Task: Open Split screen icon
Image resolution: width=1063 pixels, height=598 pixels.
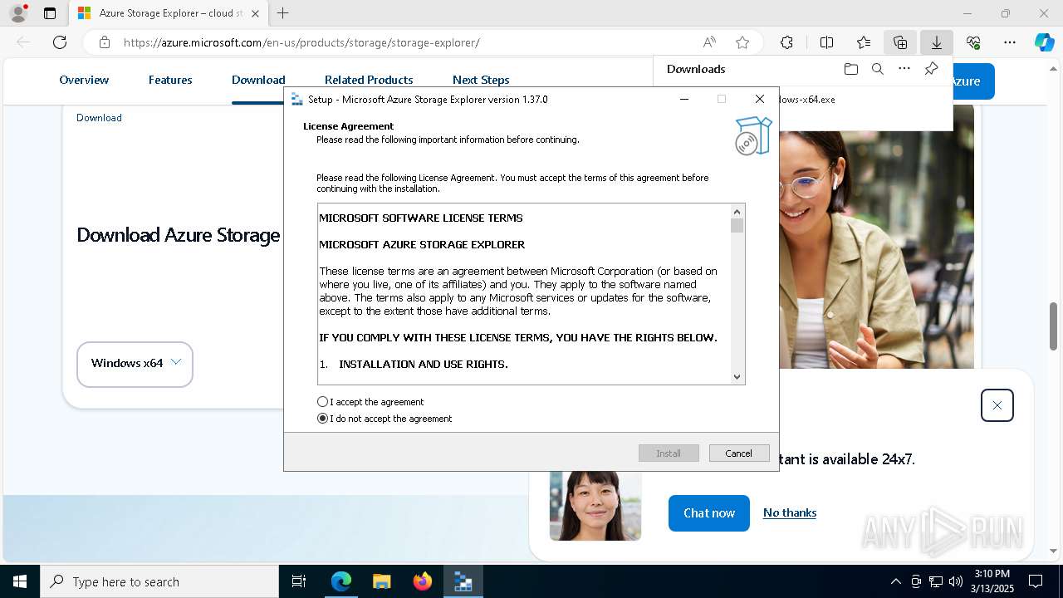Action: point(827,42)
